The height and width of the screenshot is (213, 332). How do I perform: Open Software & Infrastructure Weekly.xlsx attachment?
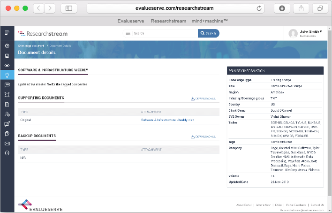[167, 120]
